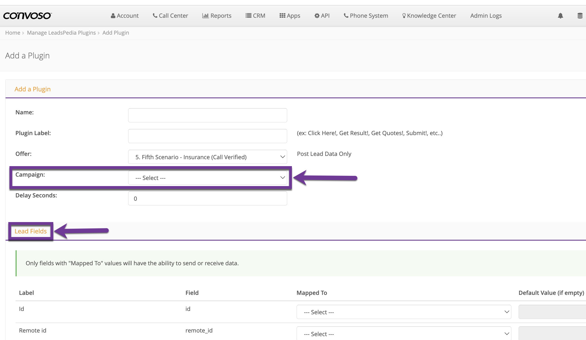This screenshot has width=586, height=340.
Task: Expand the Campaign select dropdown
Action: 208,178
